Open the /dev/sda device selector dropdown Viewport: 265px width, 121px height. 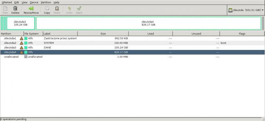click(x=246, y=10)
